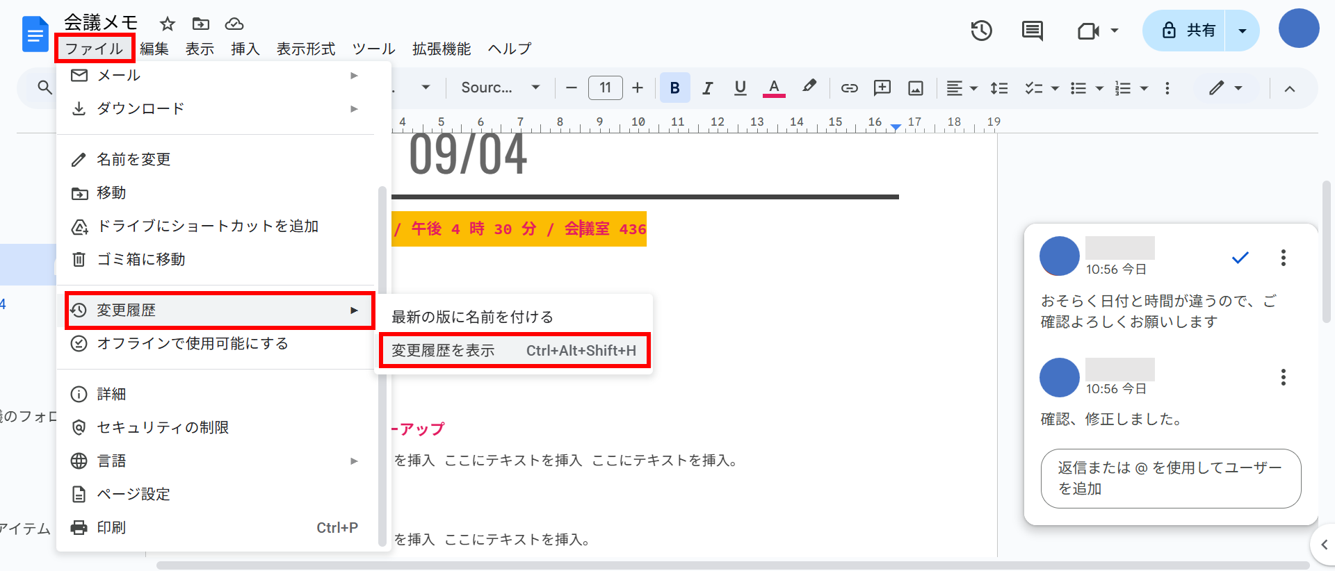1335x571 pixels.
Task: Open the text alignment dropdown
Action: pyautogui.click(x=962, y=88)
